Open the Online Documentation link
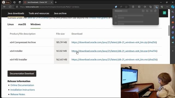 coord(22,85)
